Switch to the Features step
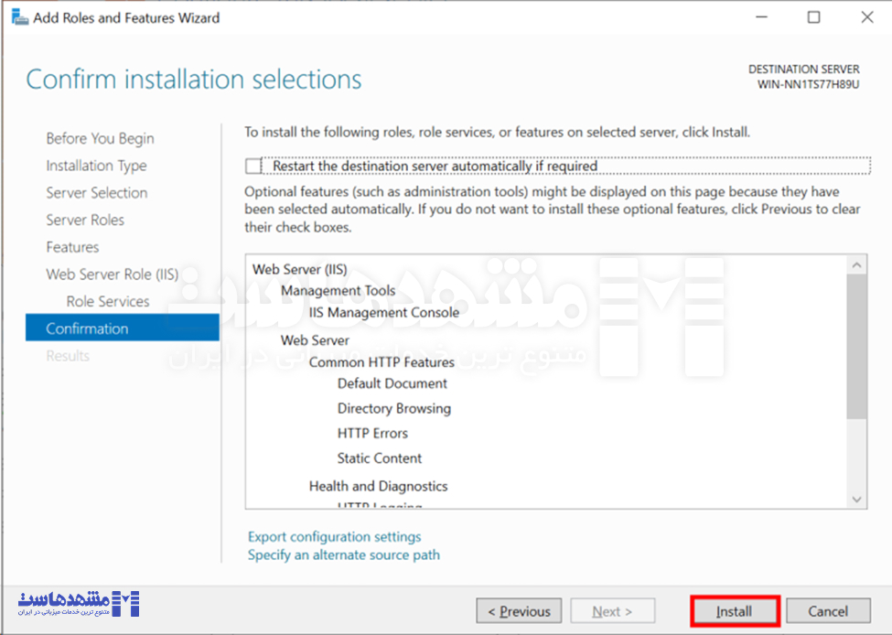The width and height of the screenshot is (892, 635). coord(72,247)
